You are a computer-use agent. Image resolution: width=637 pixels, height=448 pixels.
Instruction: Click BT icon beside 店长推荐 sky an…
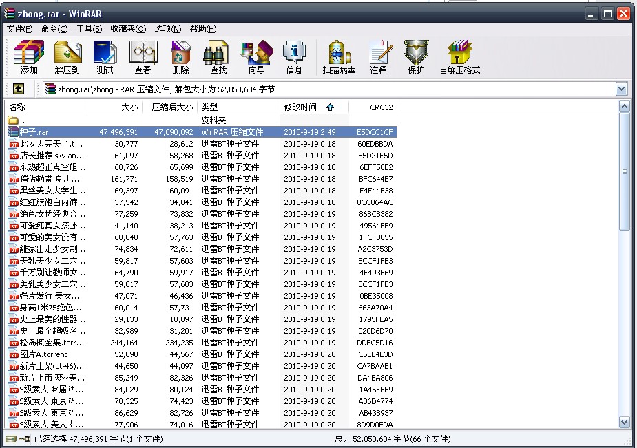point(13,156)
